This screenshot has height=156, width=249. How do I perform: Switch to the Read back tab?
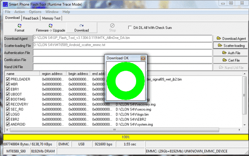[31, 18]
